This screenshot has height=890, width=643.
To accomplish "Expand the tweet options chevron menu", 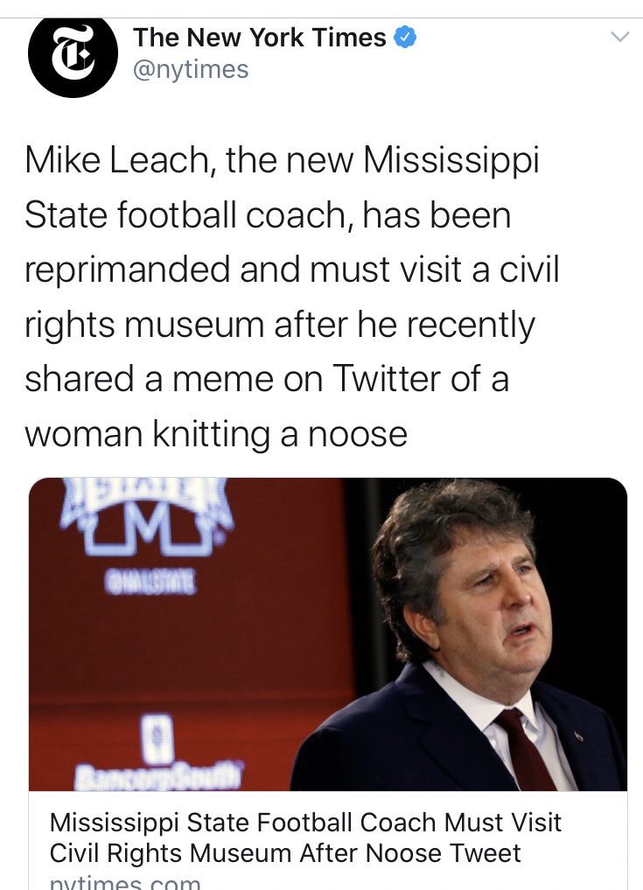I will 619,38.
